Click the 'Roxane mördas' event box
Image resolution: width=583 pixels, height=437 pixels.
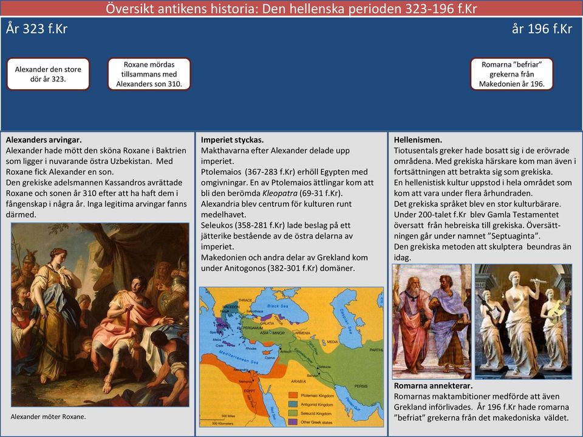(149, 74)
